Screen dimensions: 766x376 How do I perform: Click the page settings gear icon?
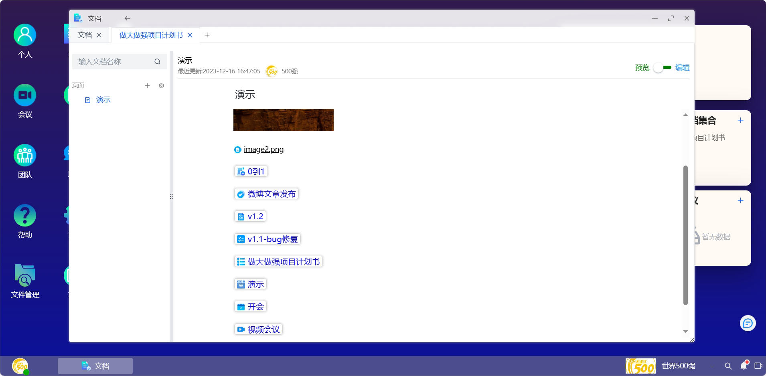[161, 85]
